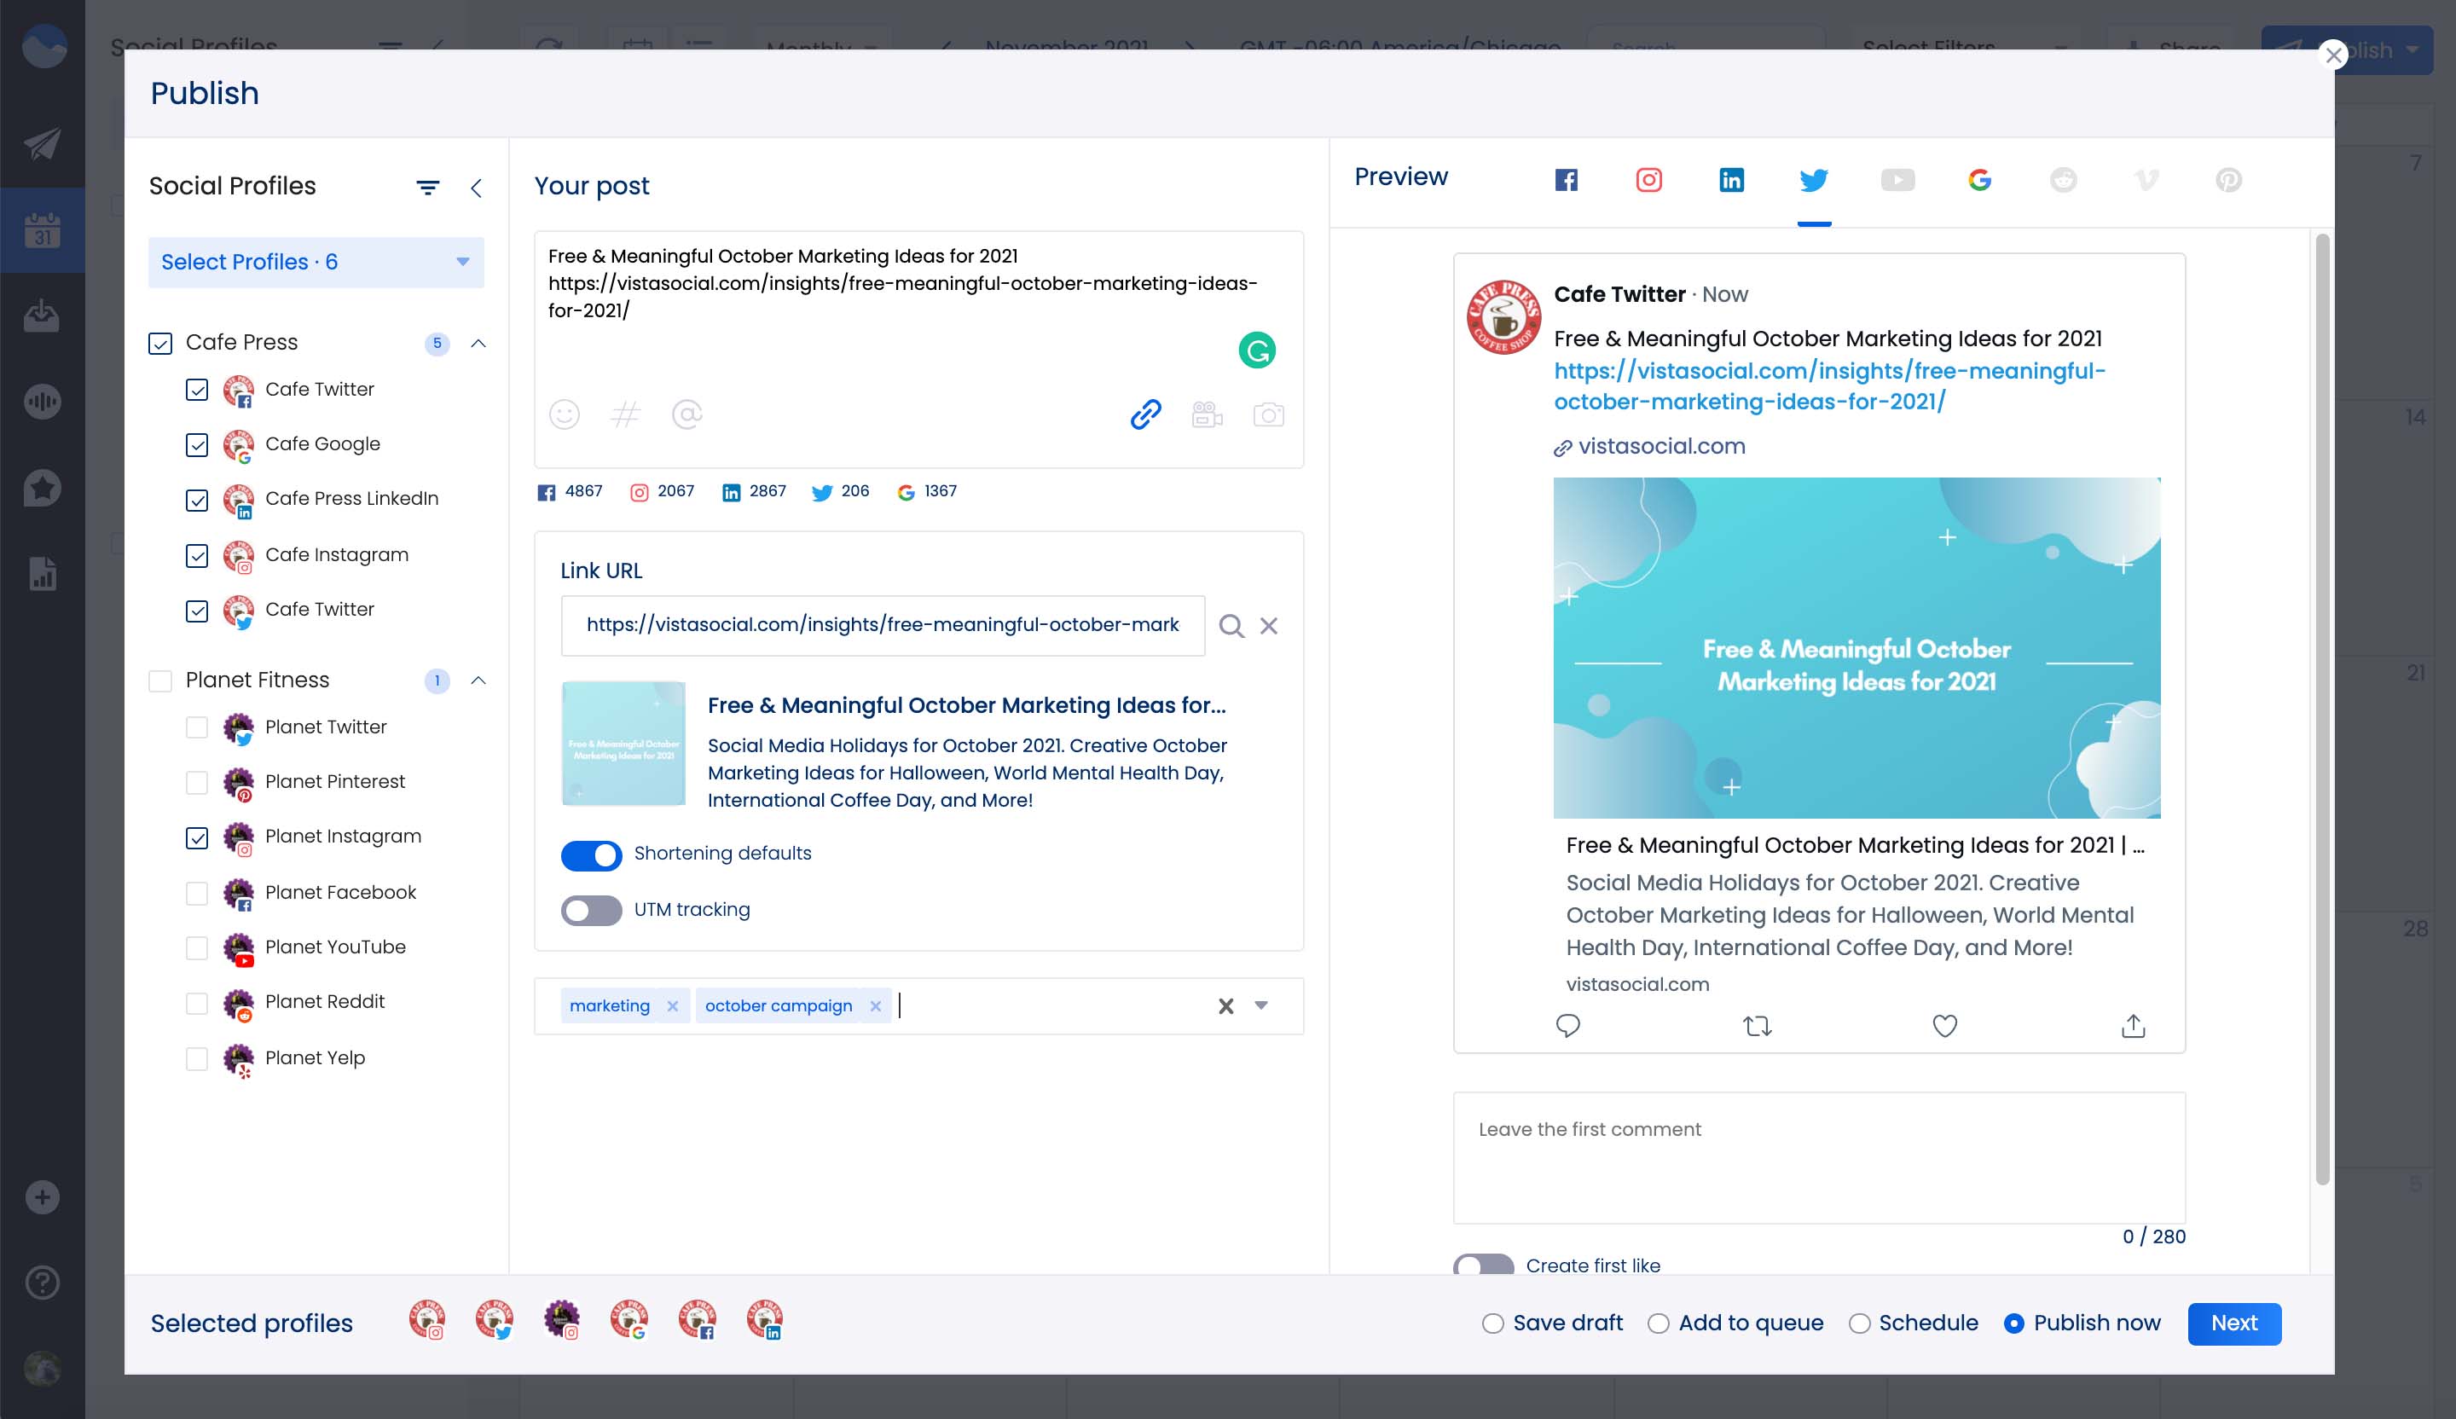The width and height of the screenshot is (2456, 1419).
Task: Check the Planet Pinterest profile checkbox
Action: [197, 783]
